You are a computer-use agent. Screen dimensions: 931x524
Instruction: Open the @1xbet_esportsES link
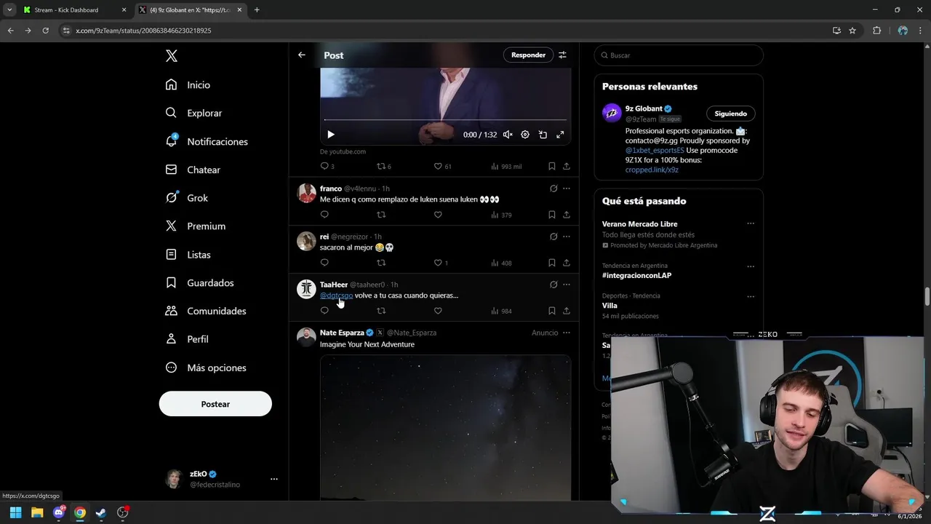coord(655,151)
